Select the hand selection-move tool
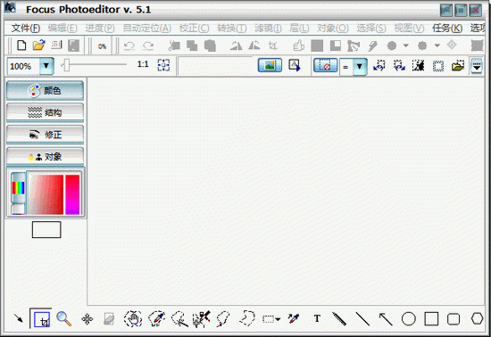Viewport: 491px width, 337px height. click(133, 319)
